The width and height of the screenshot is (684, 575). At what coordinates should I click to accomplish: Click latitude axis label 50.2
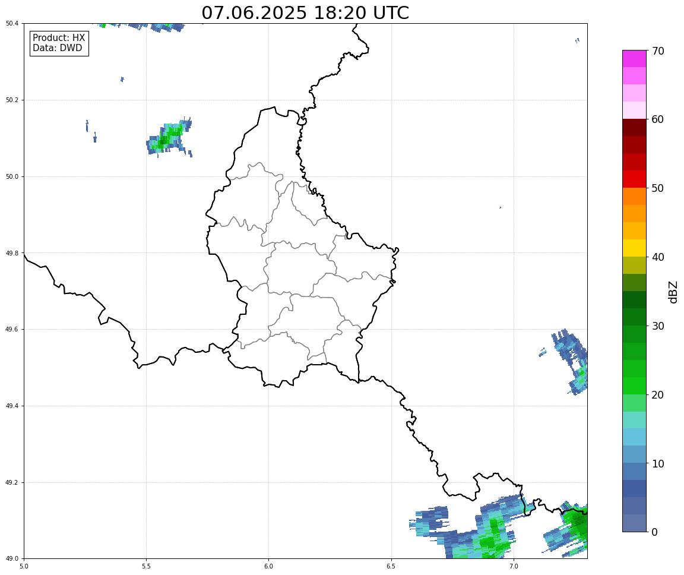click(x=12, y=100)
